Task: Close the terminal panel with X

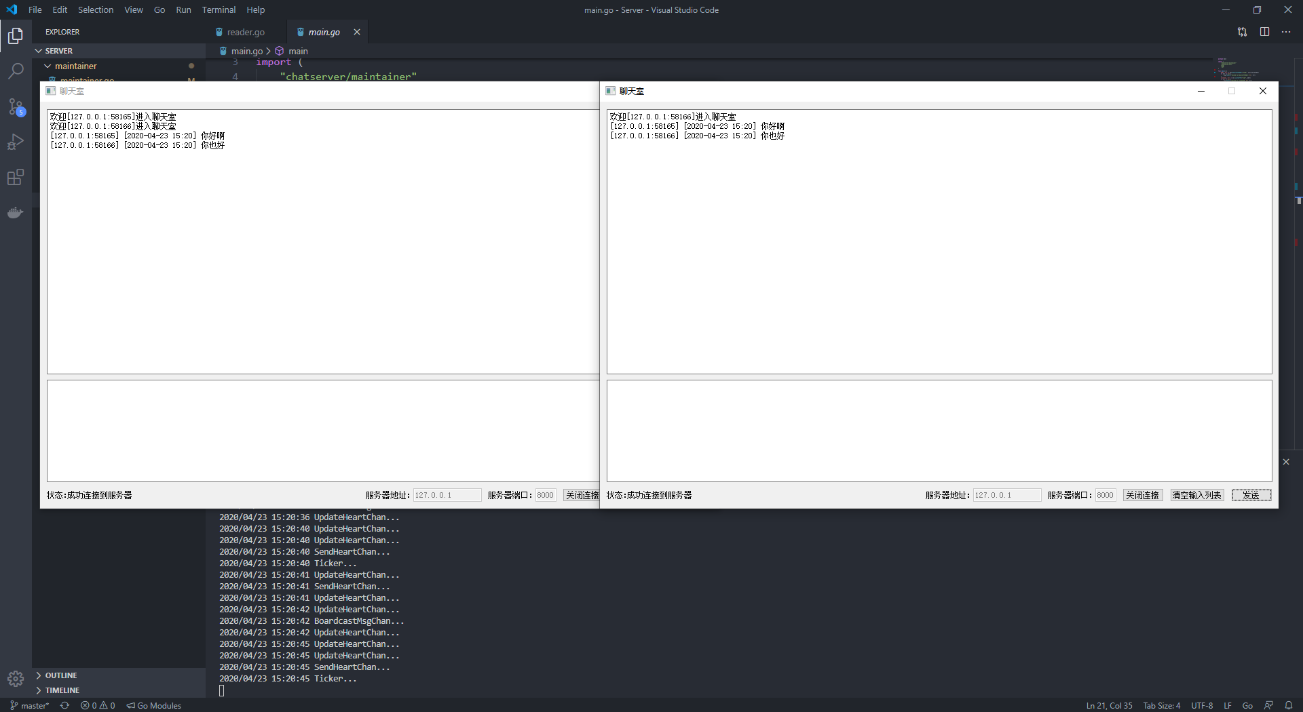Action: (x=1286, y=462)
